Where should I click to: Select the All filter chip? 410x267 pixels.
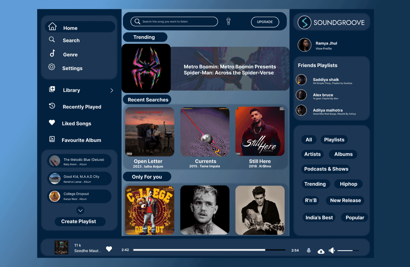[309, 140]
